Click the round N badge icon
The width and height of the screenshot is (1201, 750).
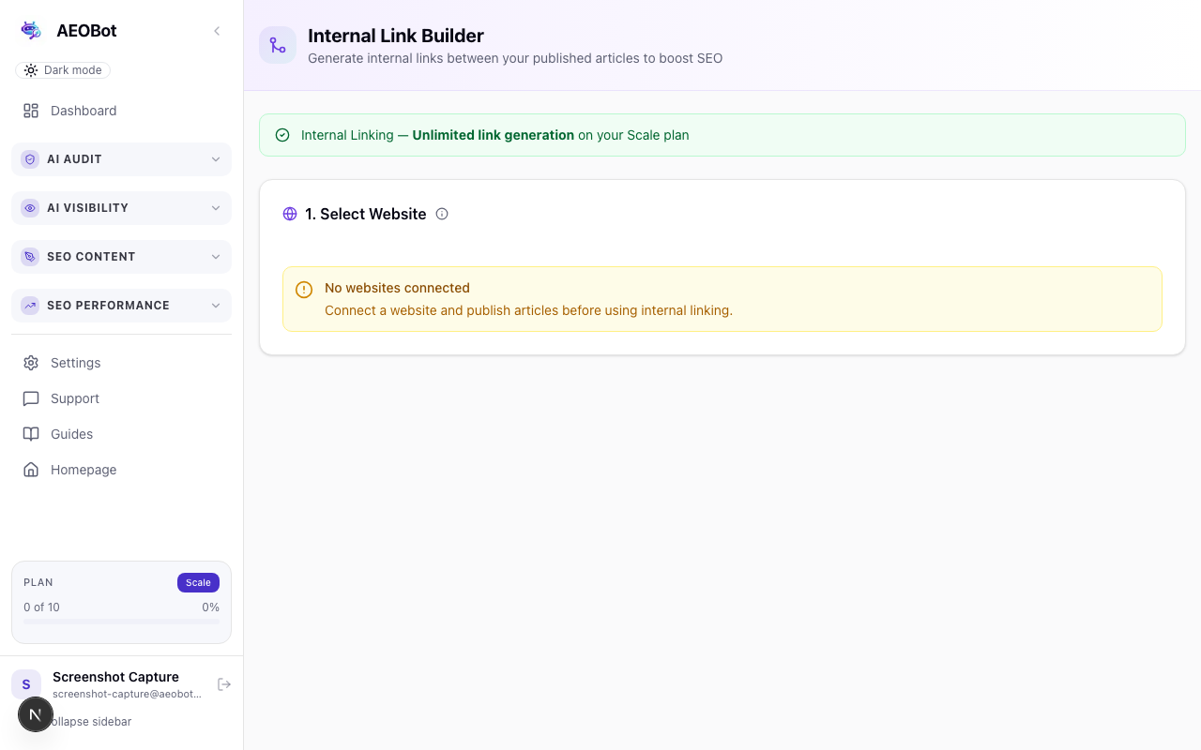[36, 714]
